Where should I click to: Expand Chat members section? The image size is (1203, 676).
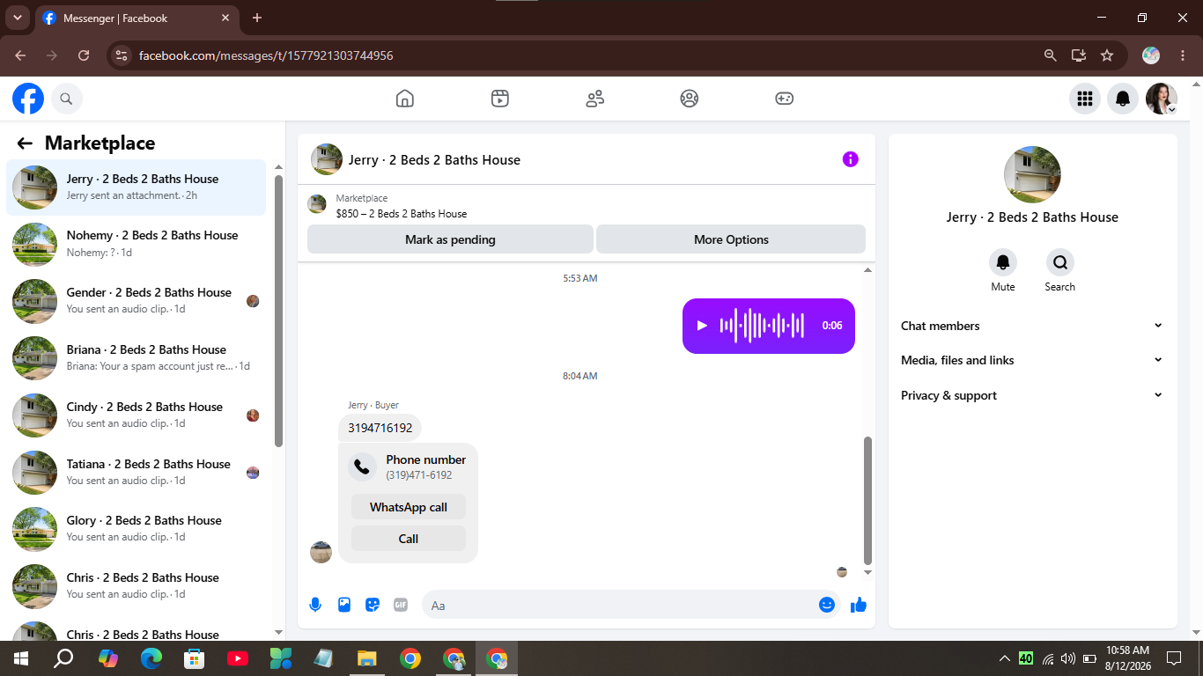tap(1031, 326)
